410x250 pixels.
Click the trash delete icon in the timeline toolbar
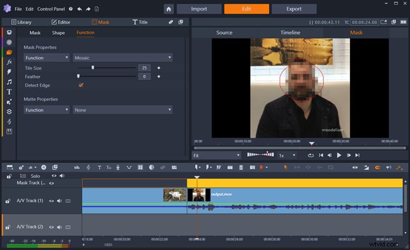point(241,167)
